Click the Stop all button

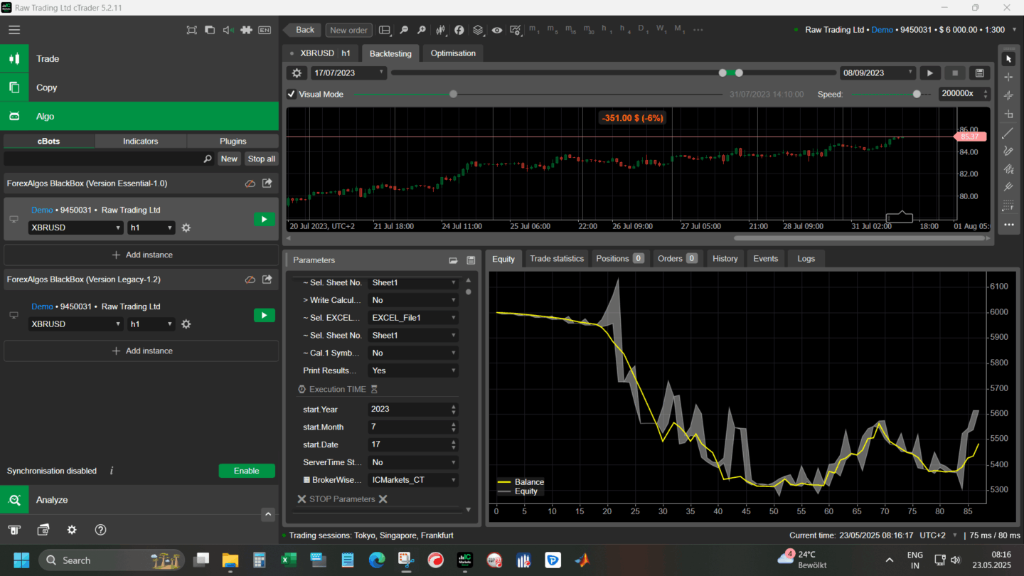261,159
